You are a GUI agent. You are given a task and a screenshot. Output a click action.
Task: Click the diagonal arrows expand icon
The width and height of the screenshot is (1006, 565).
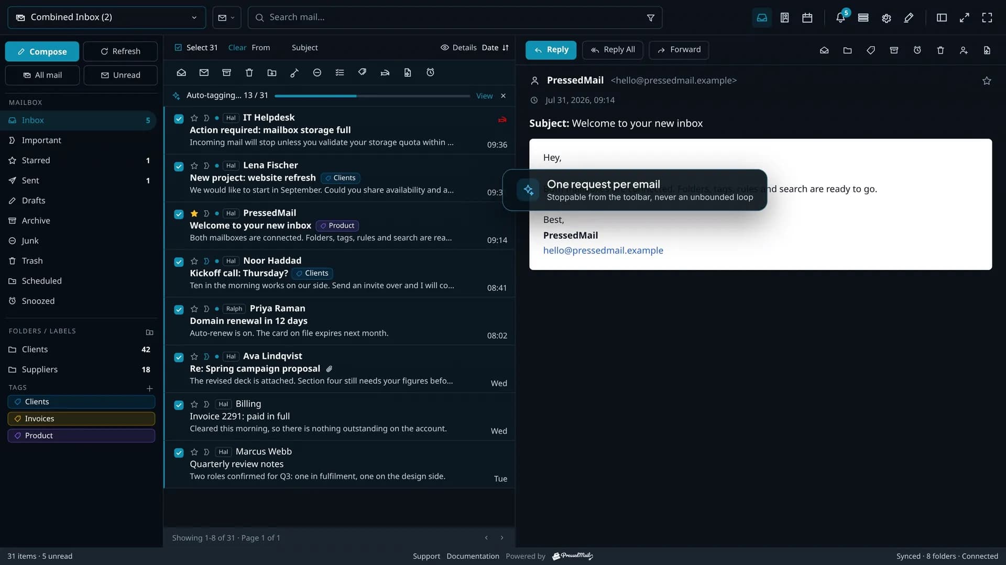[x=964, y=18]
